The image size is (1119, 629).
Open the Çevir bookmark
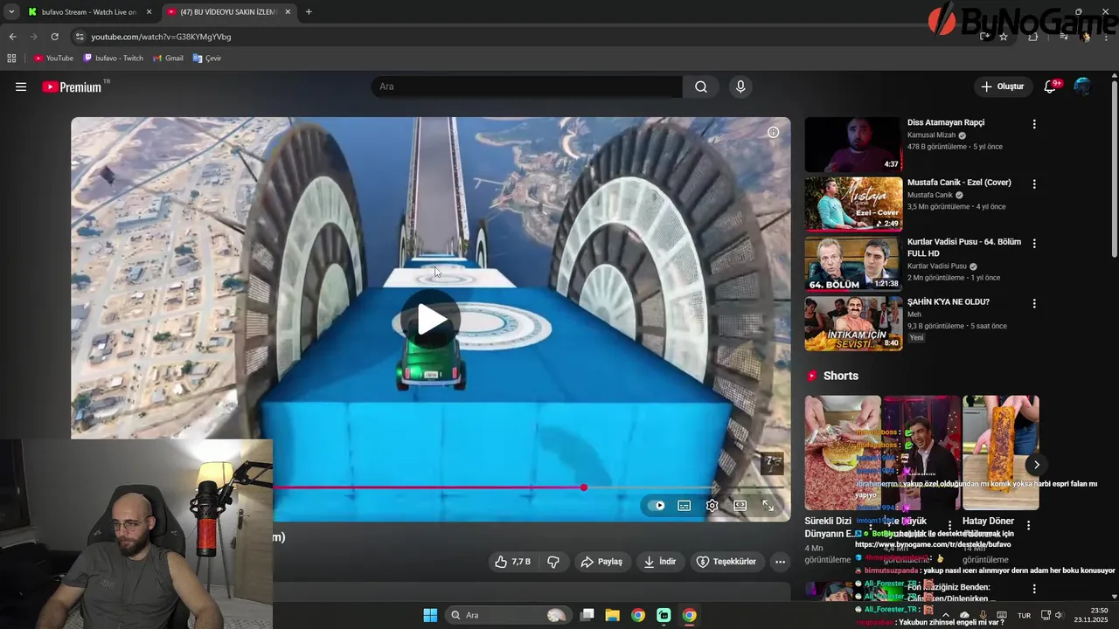(207, 59)
